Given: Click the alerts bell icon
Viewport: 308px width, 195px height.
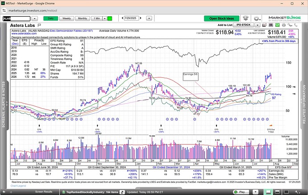Looking at the screenshot, I should click(246, 18).
